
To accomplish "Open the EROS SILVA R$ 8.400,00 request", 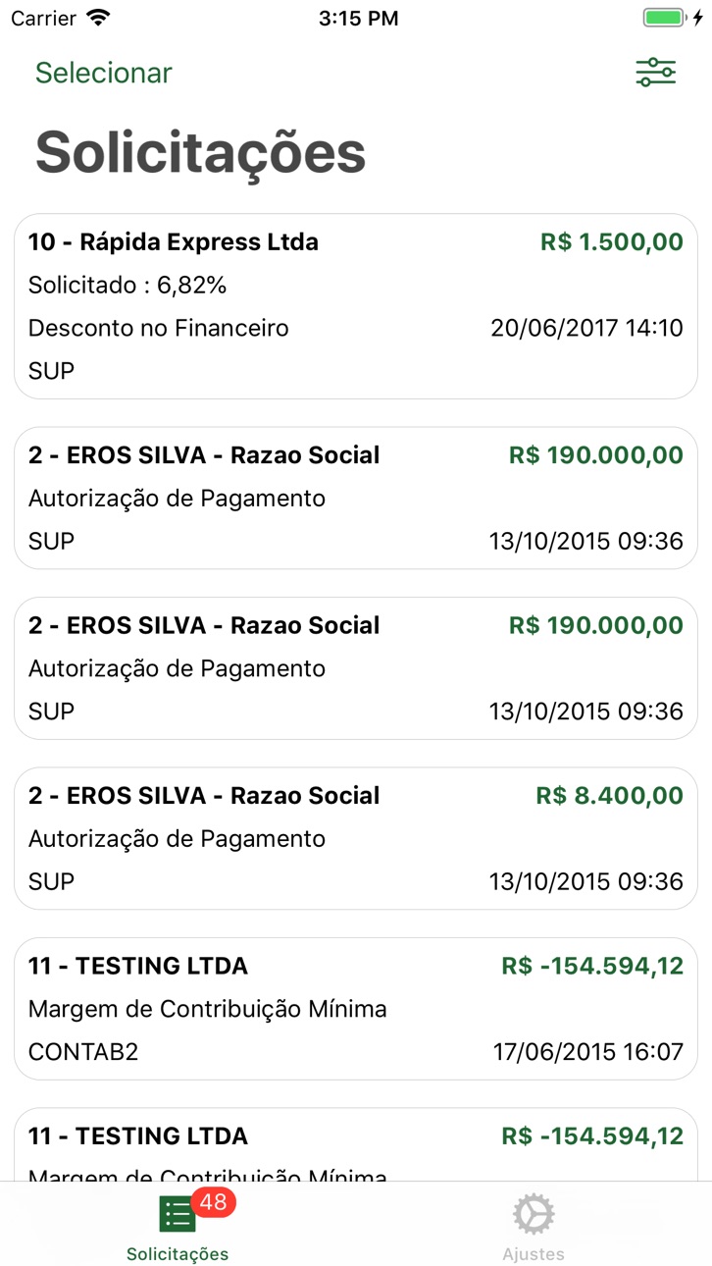I will 356,838.
